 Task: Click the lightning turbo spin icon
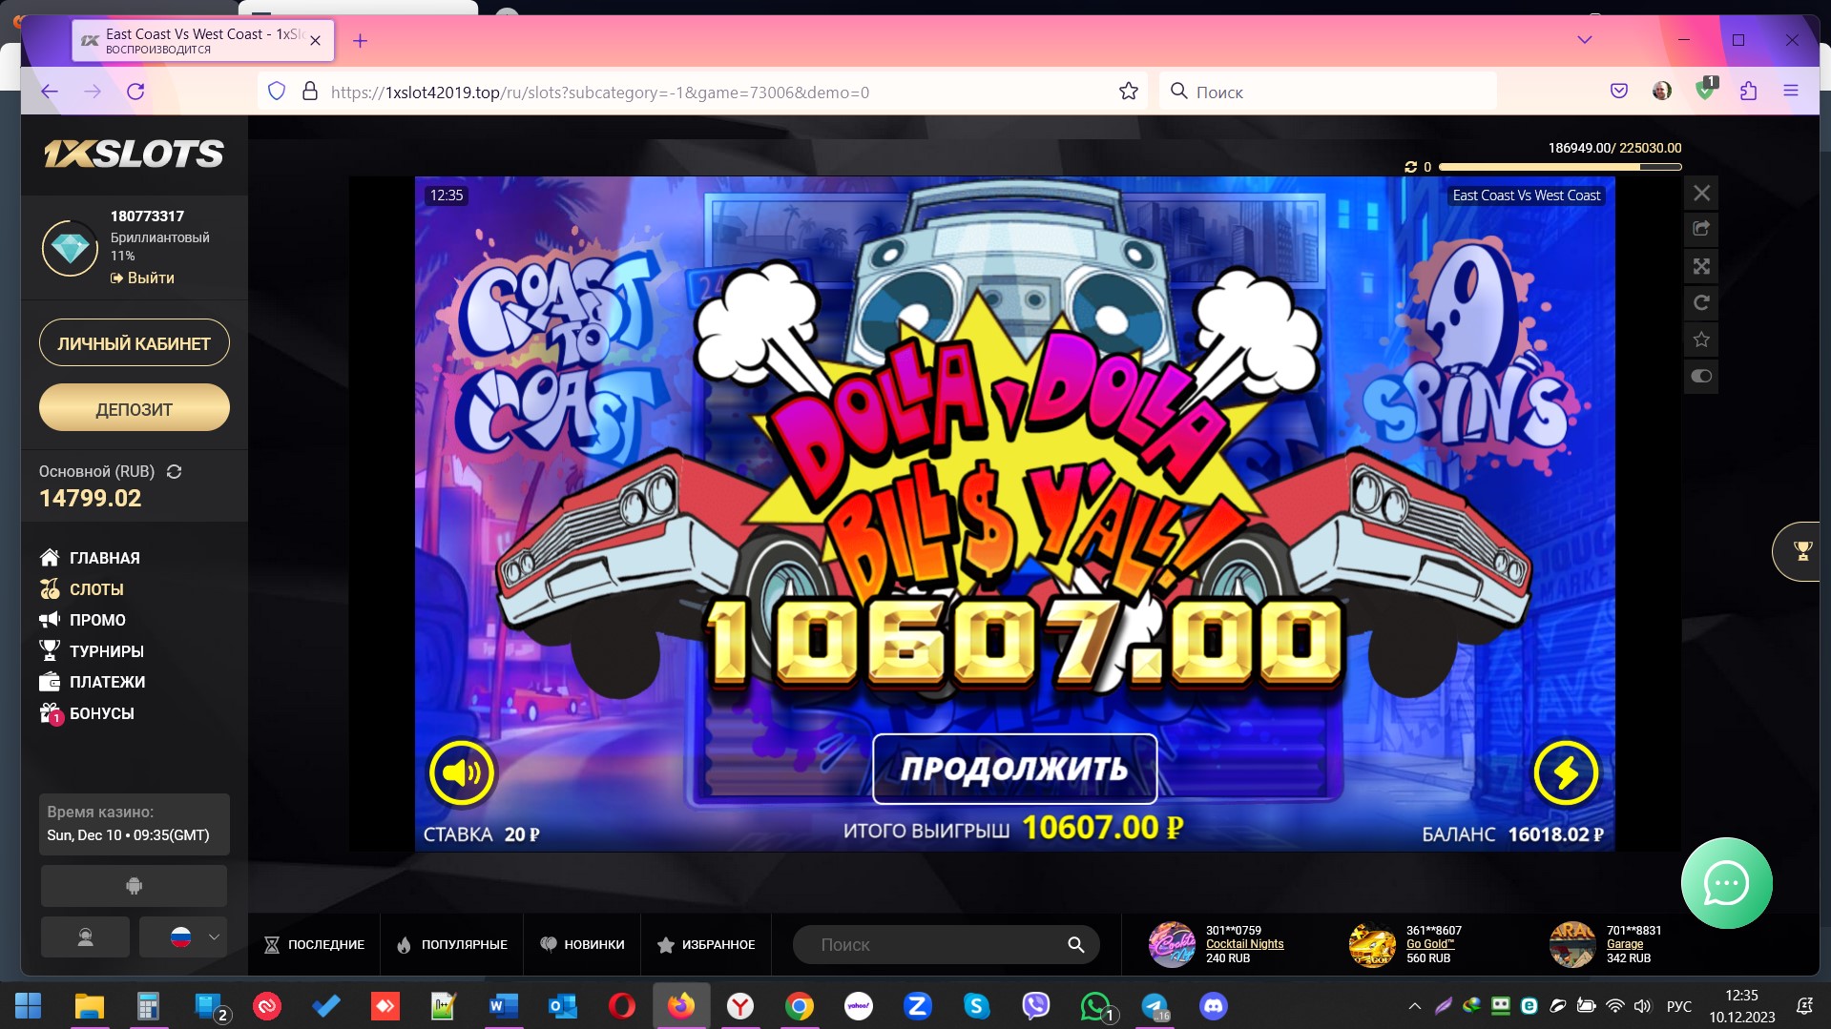1565,772
